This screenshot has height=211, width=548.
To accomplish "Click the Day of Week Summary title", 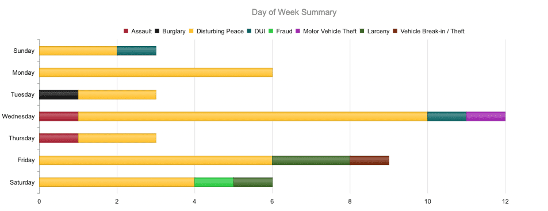I will tap(294, 12).
